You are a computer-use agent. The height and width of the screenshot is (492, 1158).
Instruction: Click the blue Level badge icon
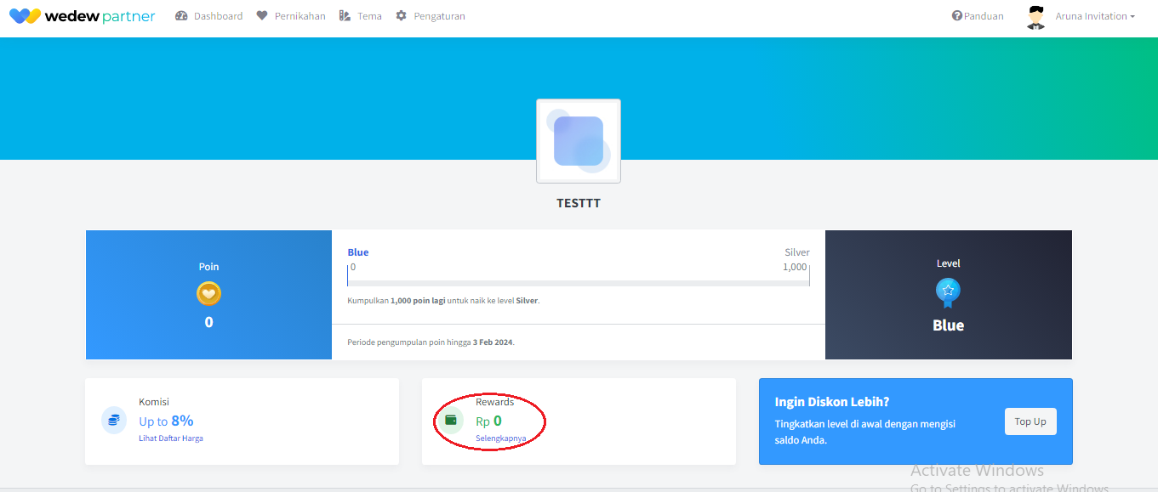948,292
